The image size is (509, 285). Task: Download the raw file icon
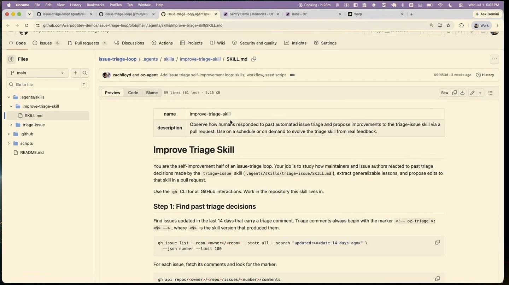point(462,93)
